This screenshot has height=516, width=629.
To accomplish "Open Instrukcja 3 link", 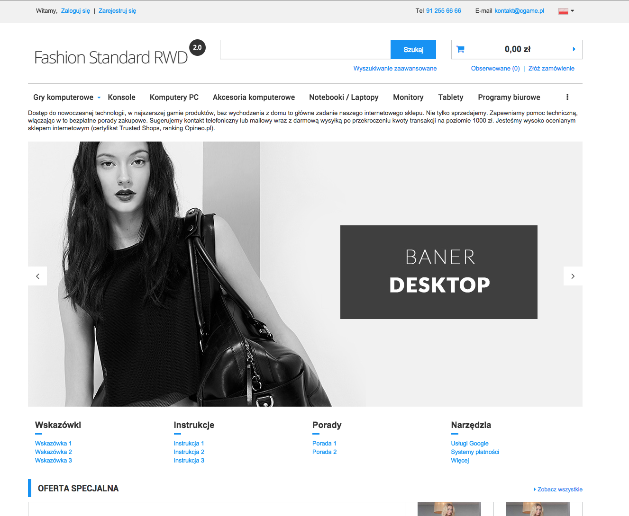I will tap(189, 461).
